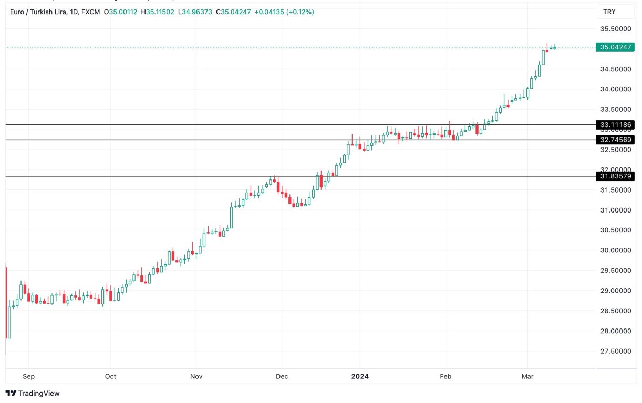Click the 32.74569 horizontal line label
642x403 pixels.
point(615,140)
